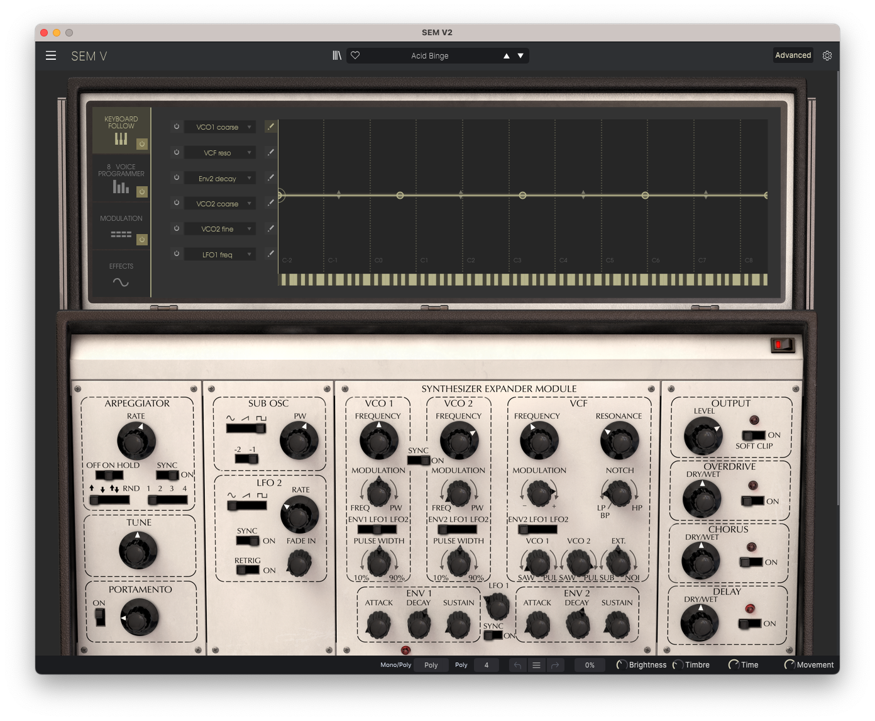Open VCO2 coarse destination dropdown

pos(220,203)
